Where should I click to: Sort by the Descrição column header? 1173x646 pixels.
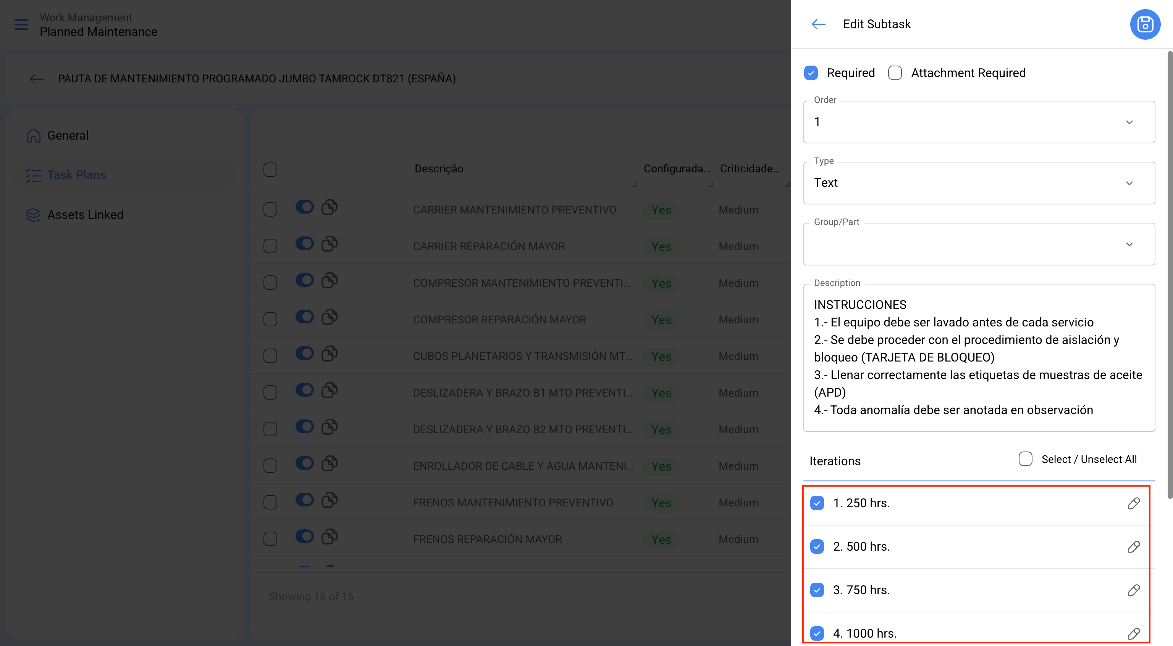438,169
